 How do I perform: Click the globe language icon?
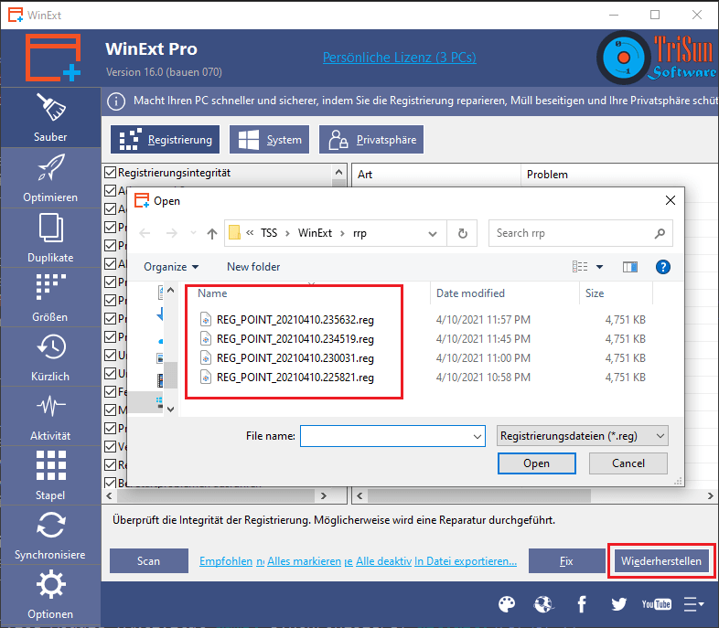point(544,604)
